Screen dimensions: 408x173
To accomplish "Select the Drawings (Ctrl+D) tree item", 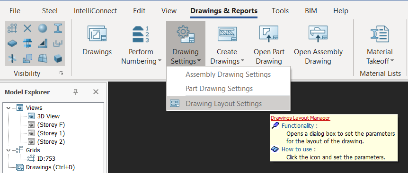I will [x=51, y=167].
